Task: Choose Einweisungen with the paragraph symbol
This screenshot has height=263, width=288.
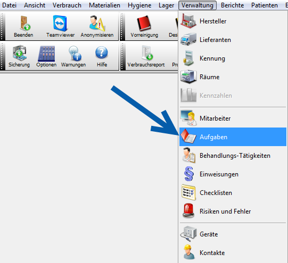Action: pos(233,174)
